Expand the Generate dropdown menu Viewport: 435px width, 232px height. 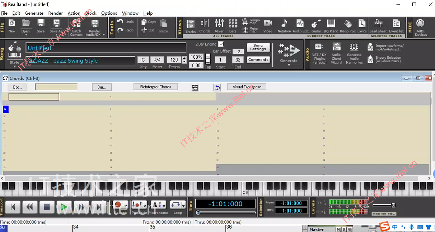[289, 65]
